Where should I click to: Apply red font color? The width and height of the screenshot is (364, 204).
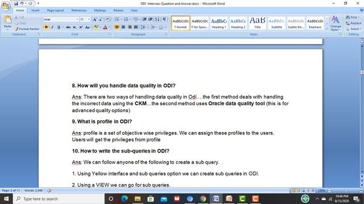(105, 27)
